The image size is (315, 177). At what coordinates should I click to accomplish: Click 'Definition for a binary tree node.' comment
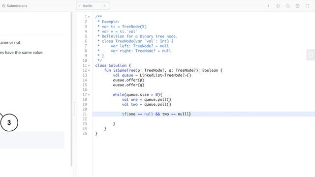(x=140, y=36)
